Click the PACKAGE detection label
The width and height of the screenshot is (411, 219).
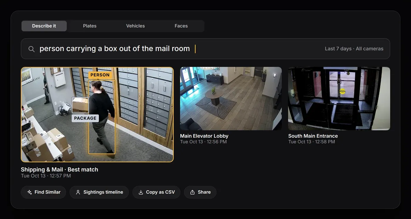click(x=85, y=118)
